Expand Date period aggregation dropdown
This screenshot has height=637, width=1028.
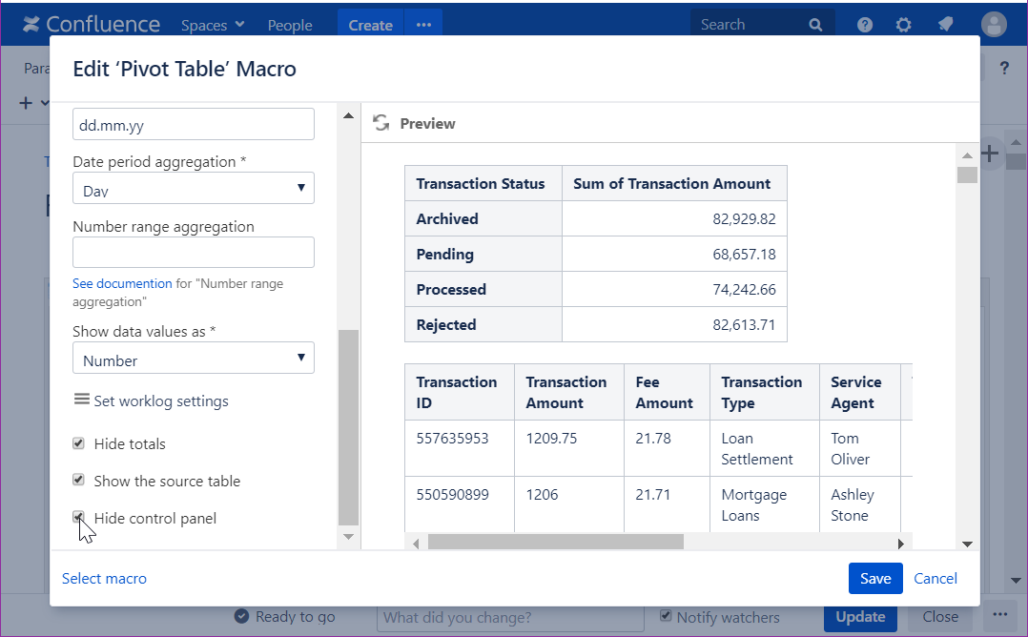click(x=194, y=188)
